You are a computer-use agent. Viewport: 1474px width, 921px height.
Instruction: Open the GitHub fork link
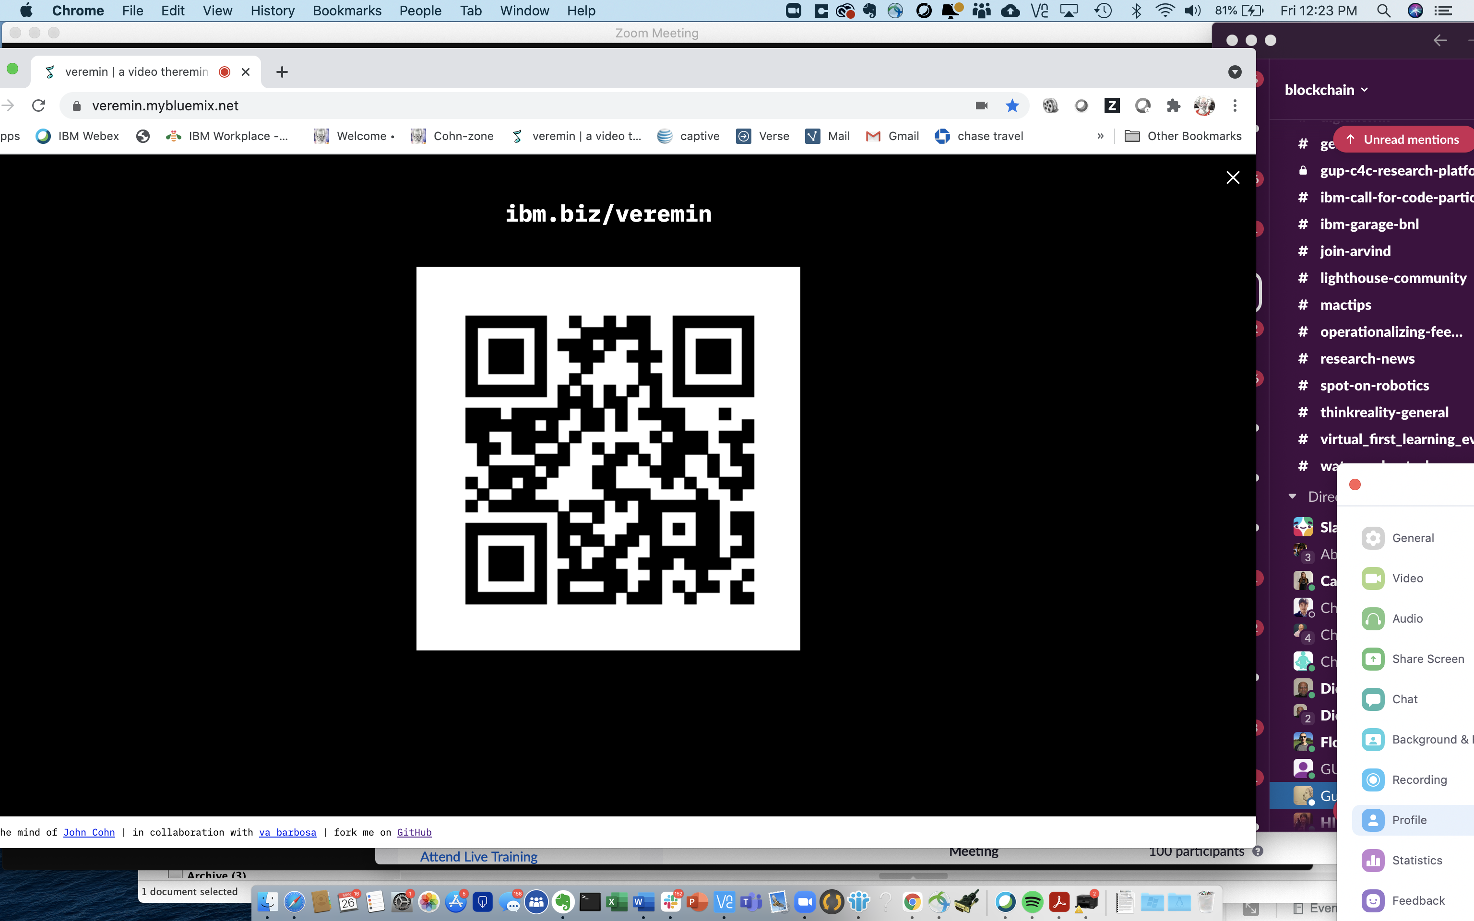coord(414,833)
